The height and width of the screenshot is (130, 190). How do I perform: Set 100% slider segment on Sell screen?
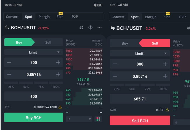click(x=163, y=85)
